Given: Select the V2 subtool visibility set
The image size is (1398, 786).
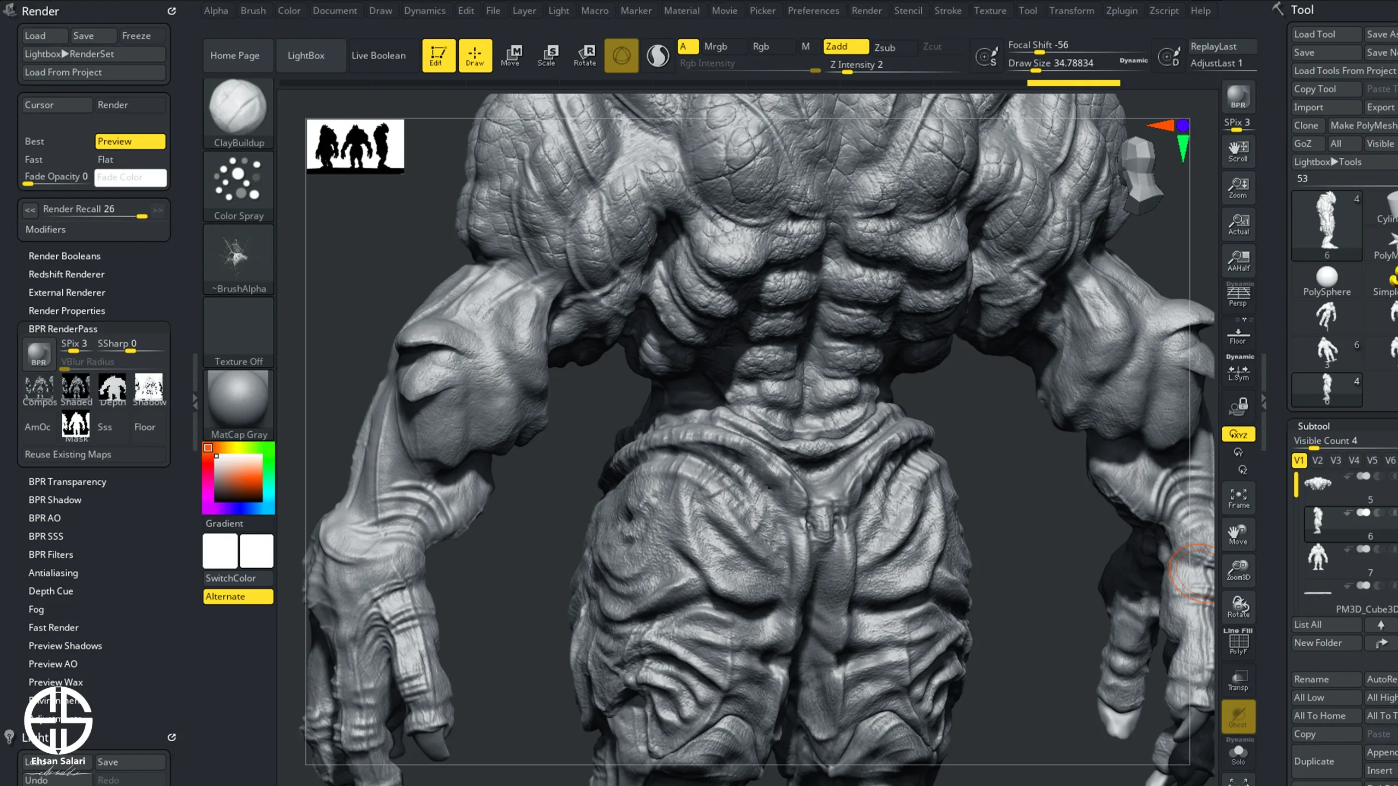Looking at the screenshot, I should point(1317,460).
